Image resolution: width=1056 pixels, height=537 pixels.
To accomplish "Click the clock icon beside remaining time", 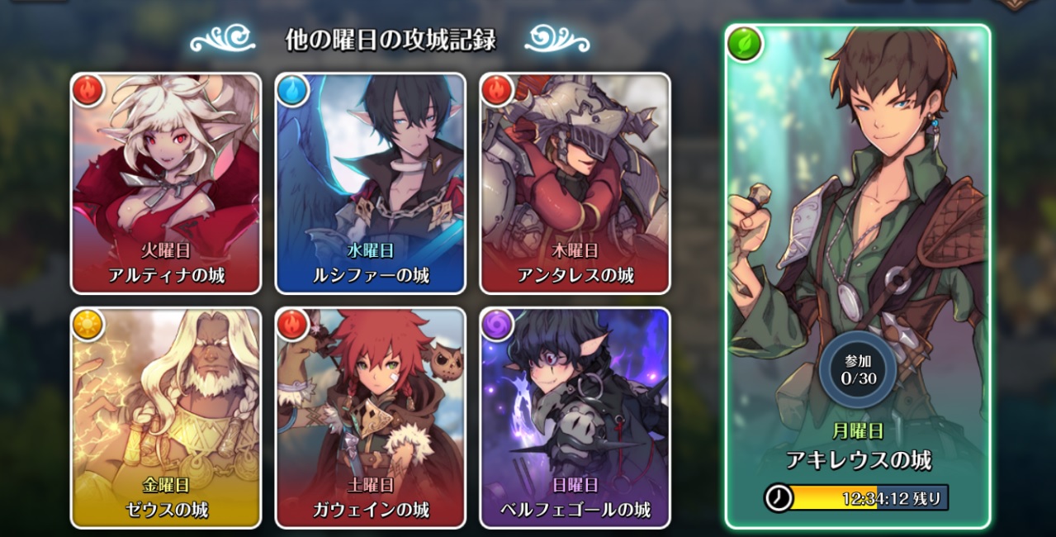I will (x=778, y=498).
